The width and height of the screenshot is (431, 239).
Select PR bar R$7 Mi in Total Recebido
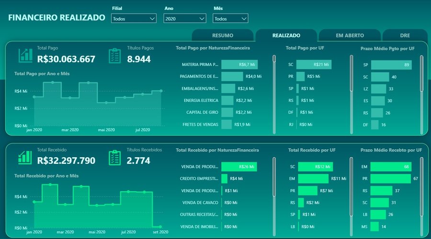click(307, 190)
